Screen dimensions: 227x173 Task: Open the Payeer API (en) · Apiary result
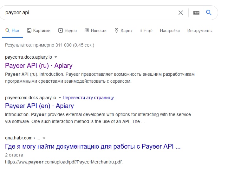(39, 106)
